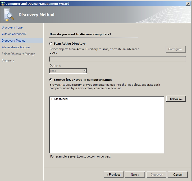Open the Auto or Advanced? step
Screen dimensions: 192x181
click(x=14, y=34)
